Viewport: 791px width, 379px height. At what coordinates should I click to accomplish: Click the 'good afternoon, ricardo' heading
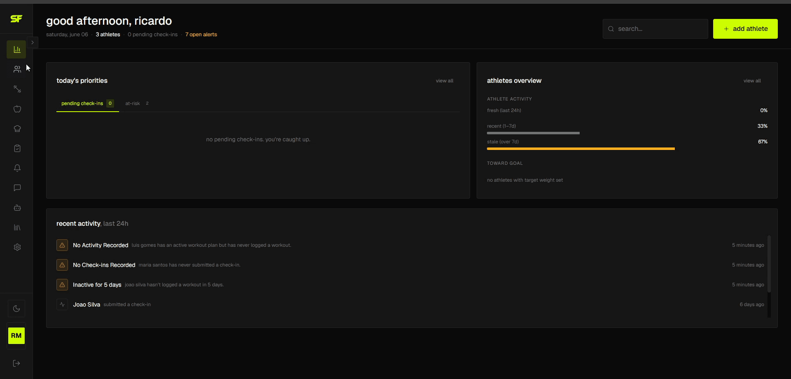pyautogui.click(x=109, y=21)
